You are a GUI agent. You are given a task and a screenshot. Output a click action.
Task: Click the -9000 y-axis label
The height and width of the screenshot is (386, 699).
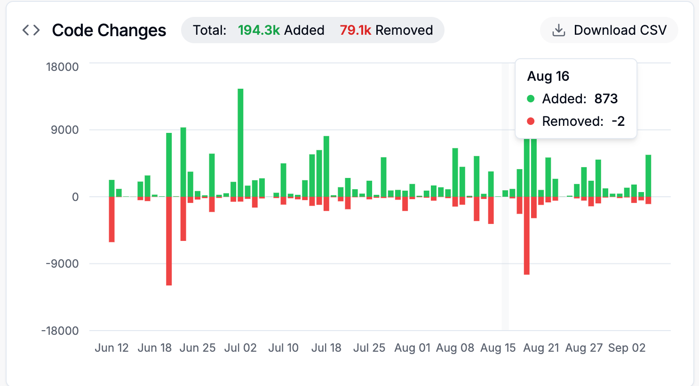coord(62,264)
